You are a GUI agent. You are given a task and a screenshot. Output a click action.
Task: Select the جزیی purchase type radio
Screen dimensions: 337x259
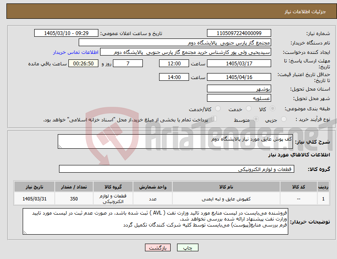tap(284, 119)
